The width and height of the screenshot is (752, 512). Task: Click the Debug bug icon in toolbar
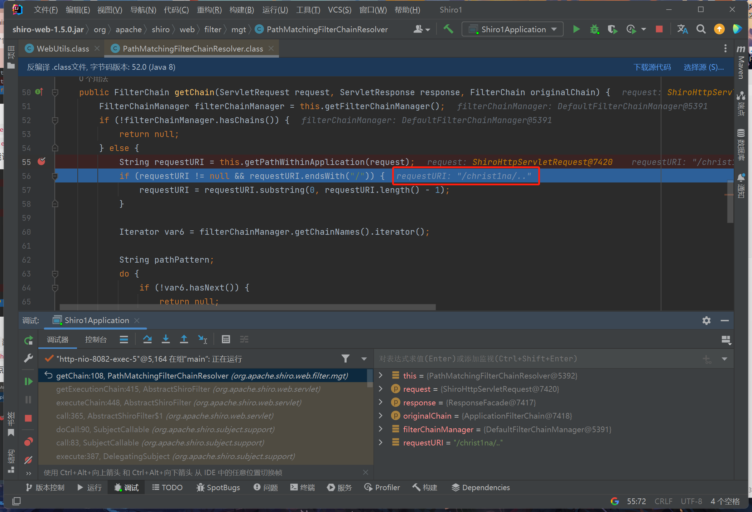(594, 29)
